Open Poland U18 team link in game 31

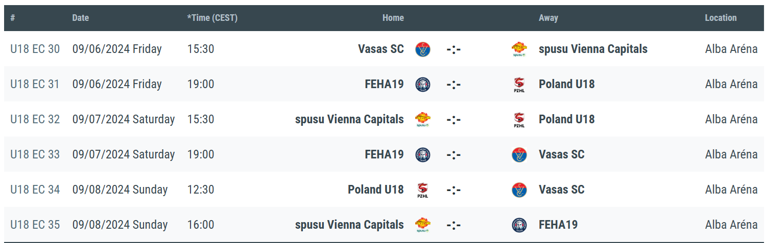567,85
